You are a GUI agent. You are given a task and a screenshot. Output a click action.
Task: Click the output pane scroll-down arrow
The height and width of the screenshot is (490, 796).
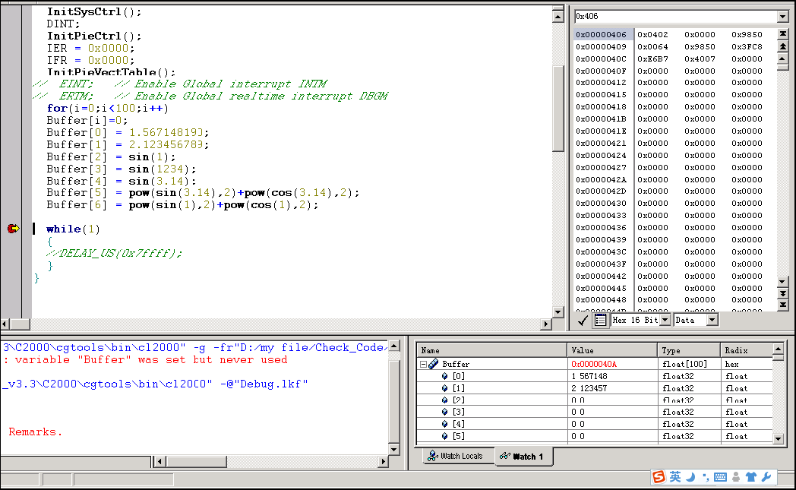(393, 450)
